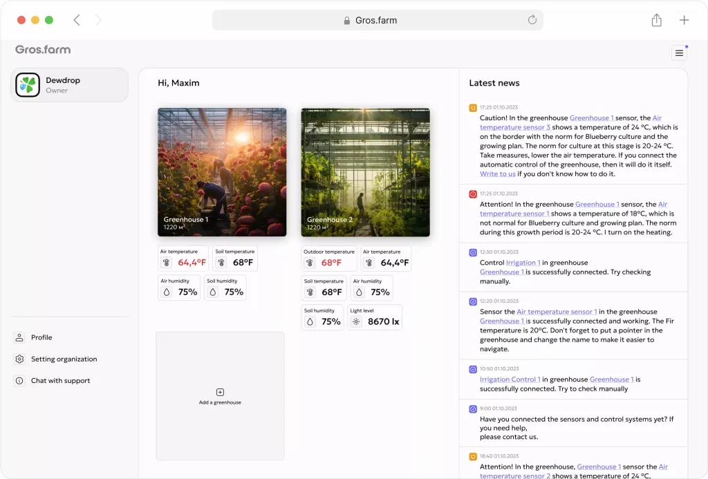This screenshot has width=708, height=479.
Task: Open Chat with support in sidebar
Action: tap(53, 381)
